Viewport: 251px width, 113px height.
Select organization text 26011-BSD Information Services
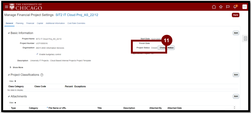[x=50, y=48]
